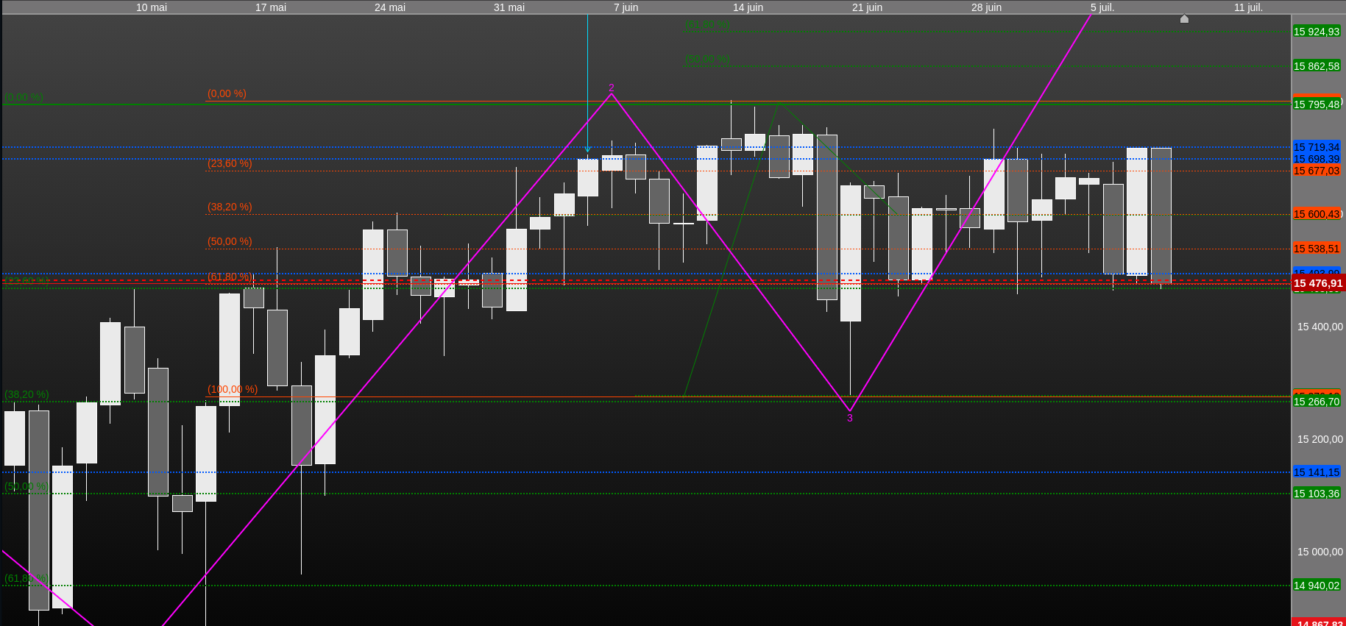
Task: Click the 24 mai date on the time axis
Action: tap(390, 7)
